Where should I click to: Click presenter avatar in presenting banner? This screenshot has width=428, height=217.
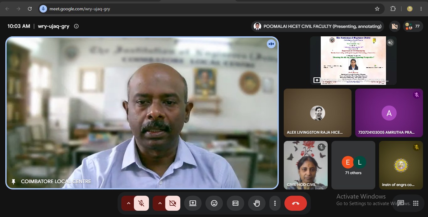(257, 26)
